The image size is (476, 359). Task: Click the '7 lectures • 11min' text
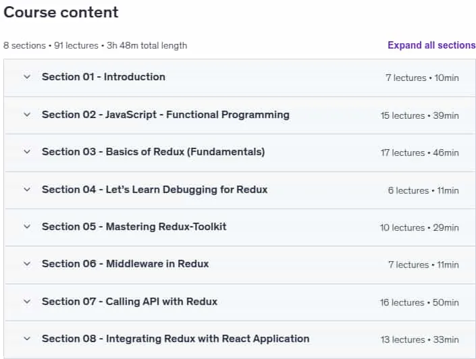[x=423, y=265]
